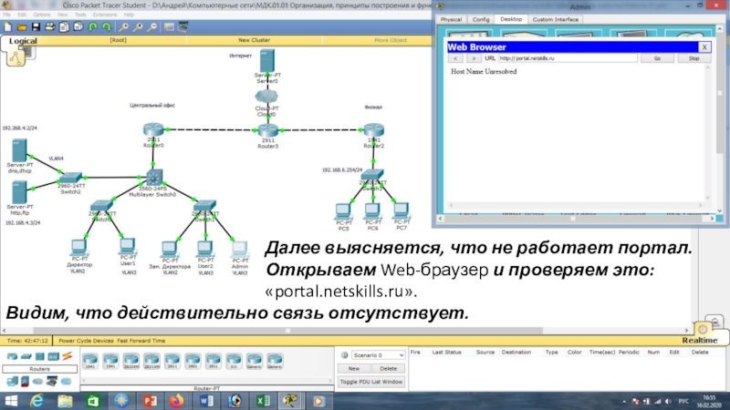The height and width of the screenshot is (410, 730).
Task: Create a new file from the toolbar
Action: (x=8, y=27)
